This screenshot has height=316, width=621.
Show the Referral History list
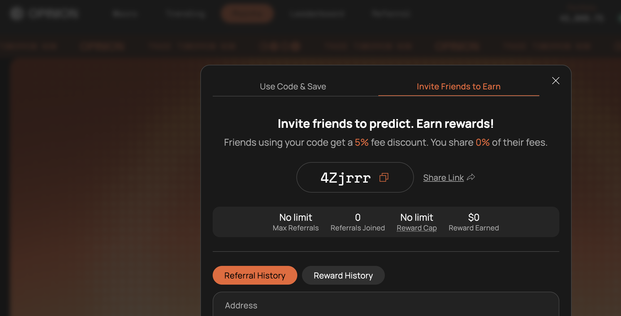[x=255, y=276]
